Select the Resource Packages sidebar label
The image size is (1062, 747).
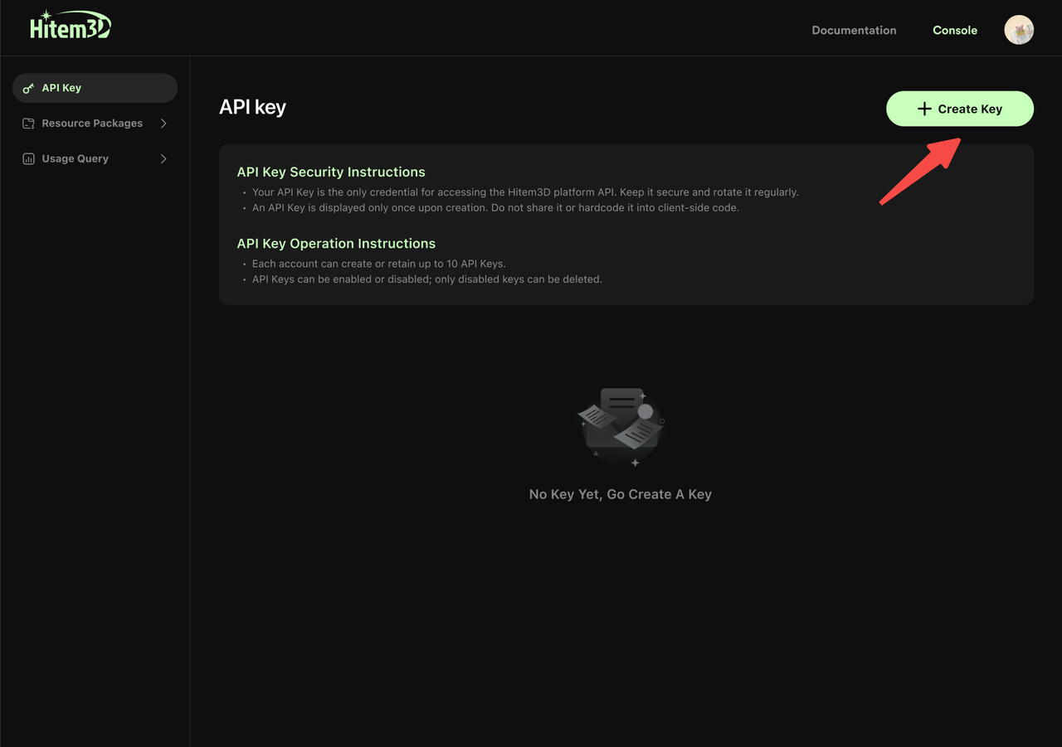coord(92,124)
